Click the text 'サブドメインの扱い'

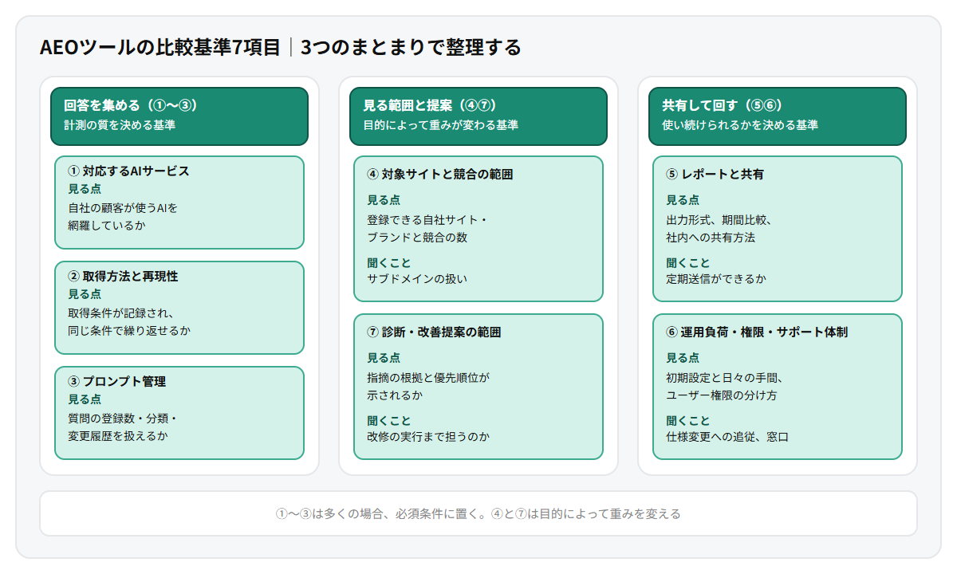[x=417, y=279]
